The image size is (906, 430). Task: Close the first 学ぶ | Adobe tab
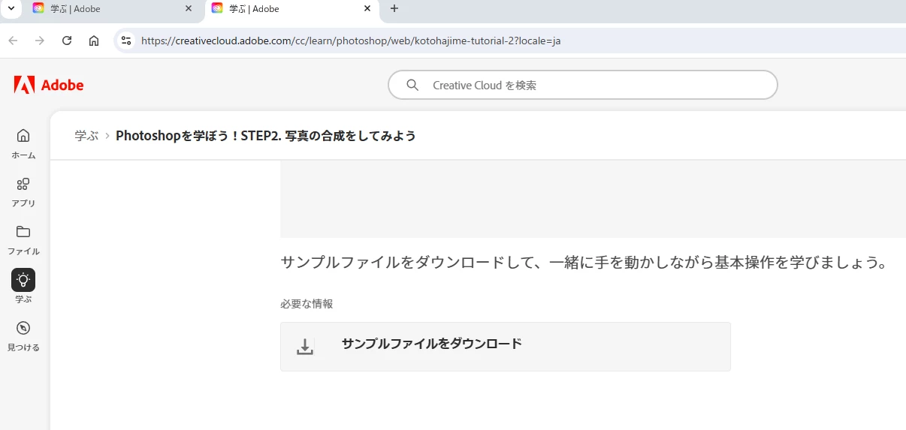click(189, 9)
